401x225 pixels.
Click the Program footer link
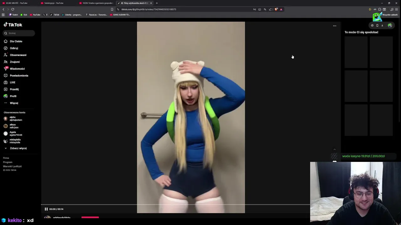8,162
